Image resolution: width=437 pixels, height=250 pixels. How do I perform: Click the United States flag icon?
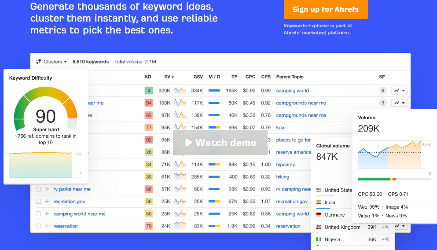319,190
